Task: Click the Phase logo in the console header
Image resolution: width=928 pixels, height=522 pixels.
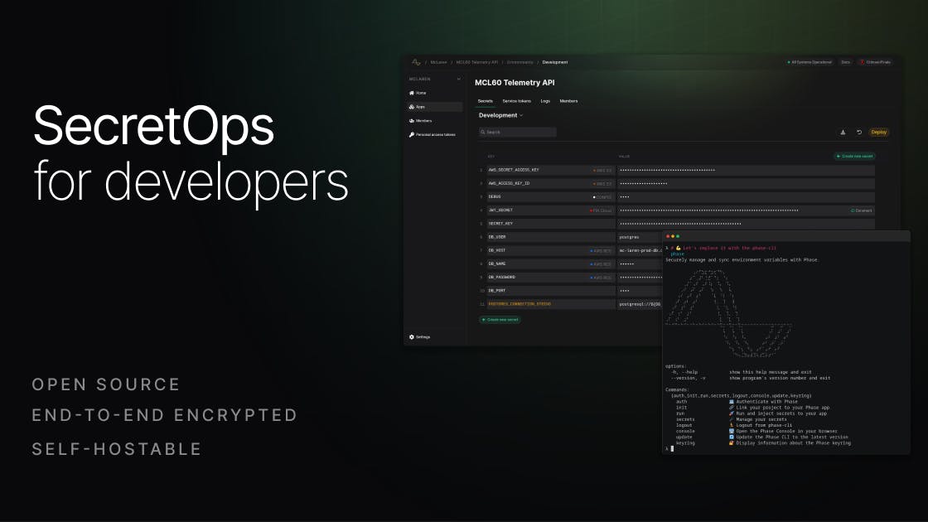Action: tap(416, 62)
